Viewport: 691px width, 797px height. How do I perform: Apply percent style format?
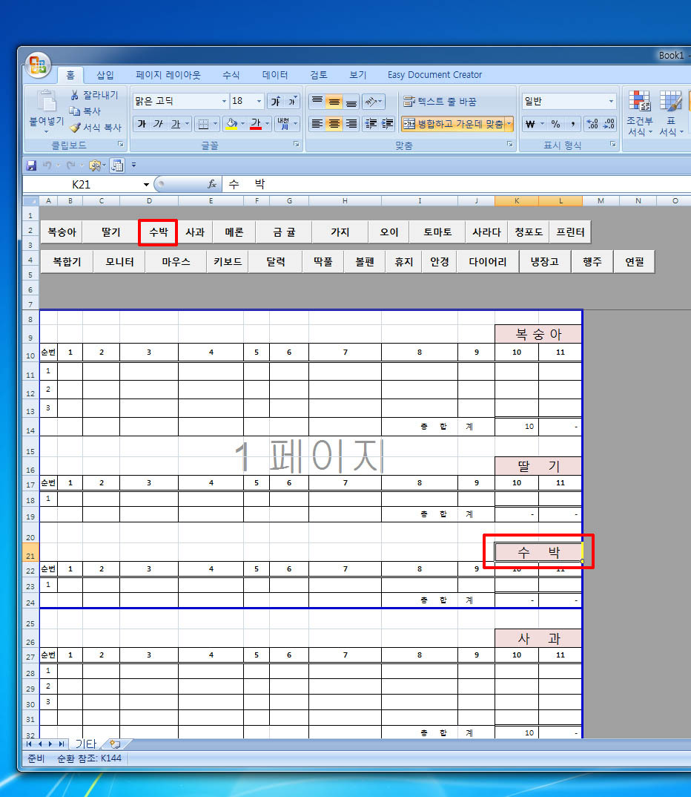[555, 123]
